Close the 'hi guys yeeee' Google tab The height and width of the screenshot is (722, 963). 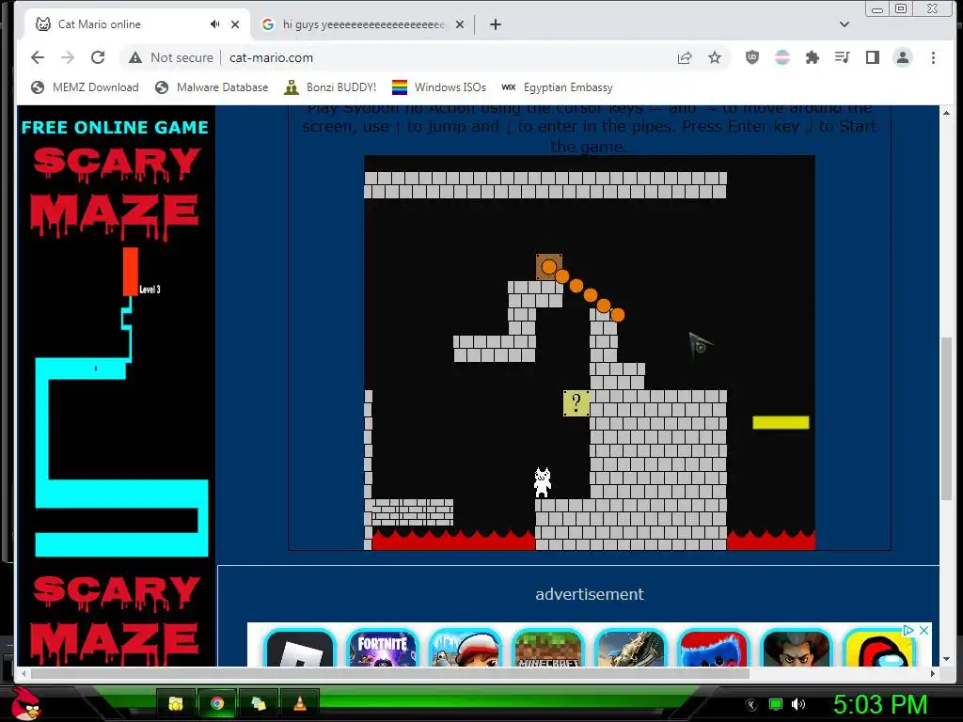tap(459, 24)
